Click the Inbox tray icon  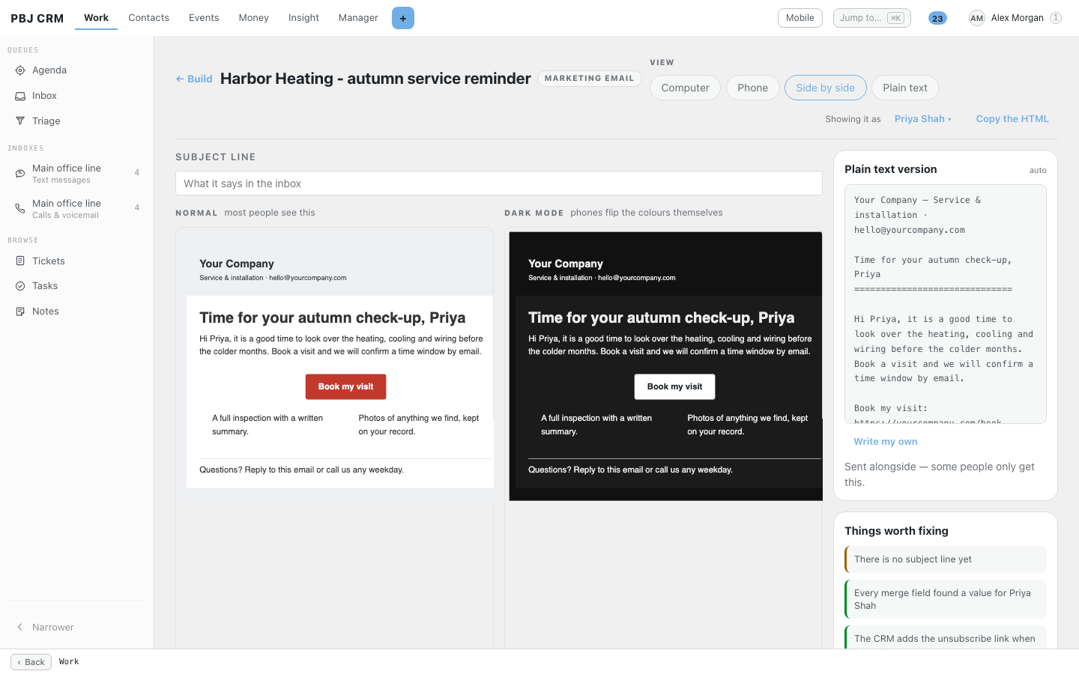coord(20,96)
